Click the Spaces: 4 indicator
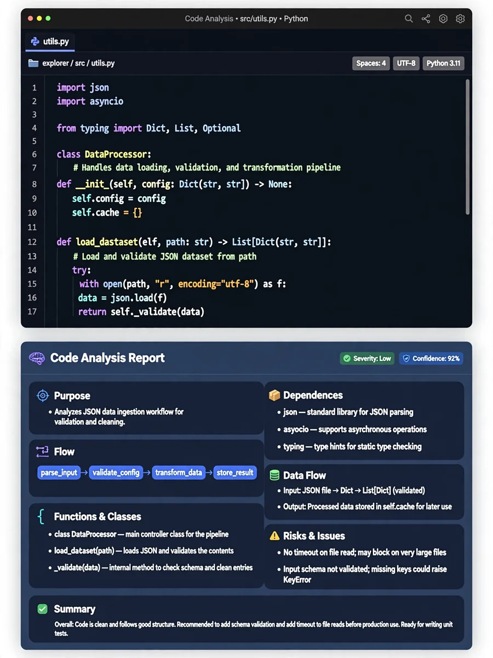This screenshot has height=658, width=493. [371, 63]
